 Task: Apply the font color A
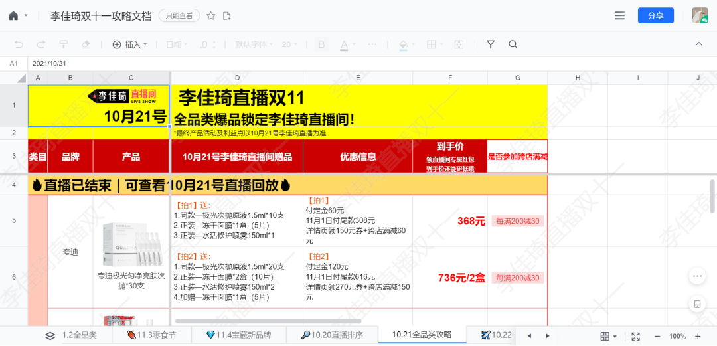click(344, 44)
